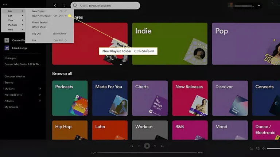Go back with the left arrow
The height and width of the screenshot is (157, 280).
point(55,6)
